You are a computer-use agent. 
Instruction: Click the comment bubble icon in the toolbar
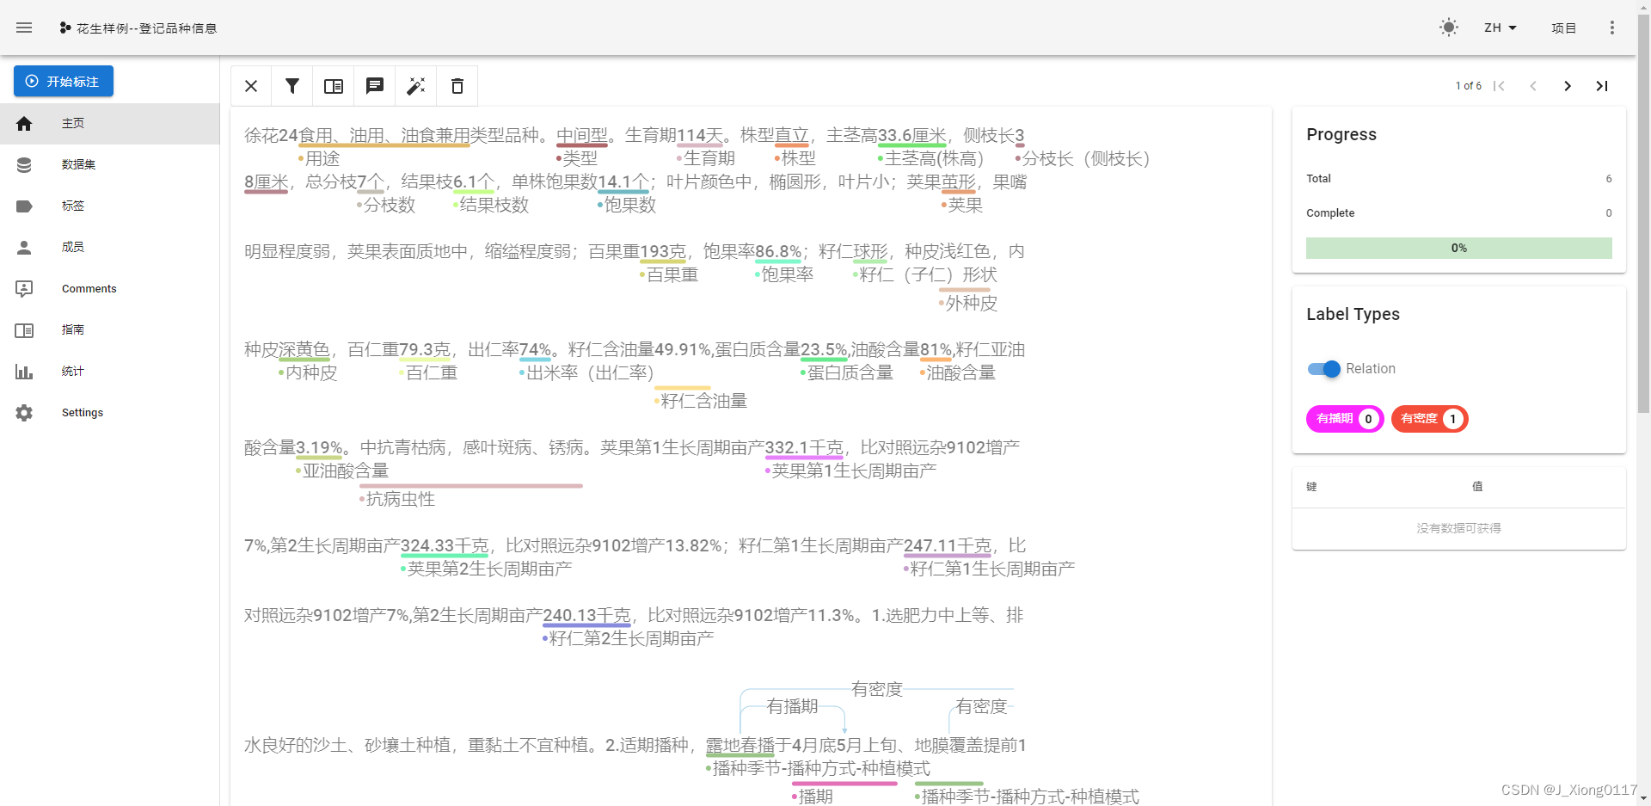point(374,85)
